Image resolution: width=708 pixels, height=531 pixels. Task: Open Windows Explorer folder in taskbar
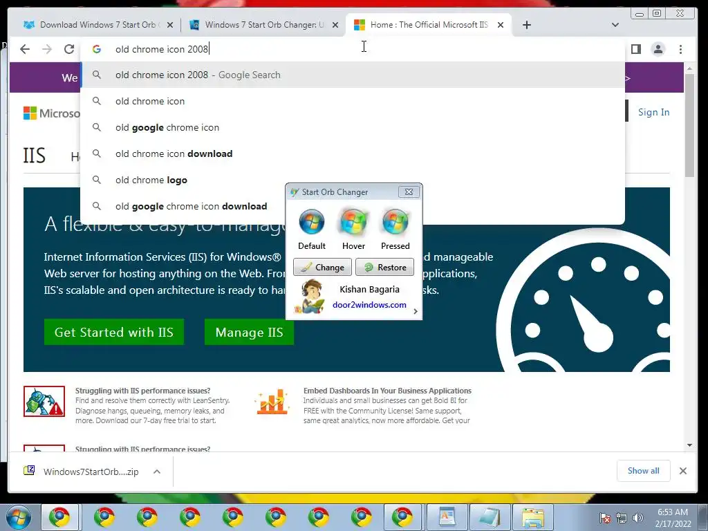[x=533, y=517]
